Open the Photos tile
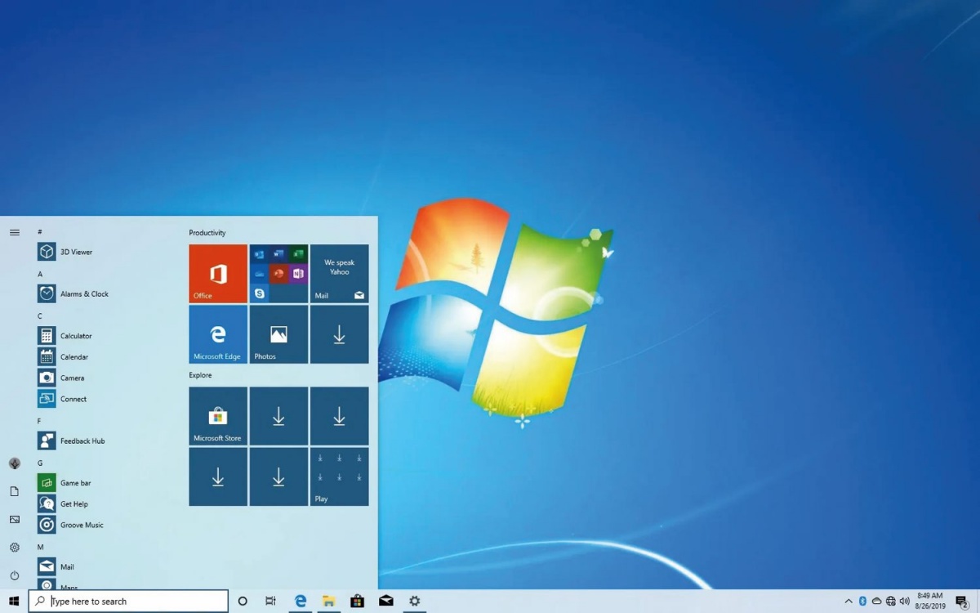Screen dimensions: 980x613 pyautogui.click(x=278, y=334)
